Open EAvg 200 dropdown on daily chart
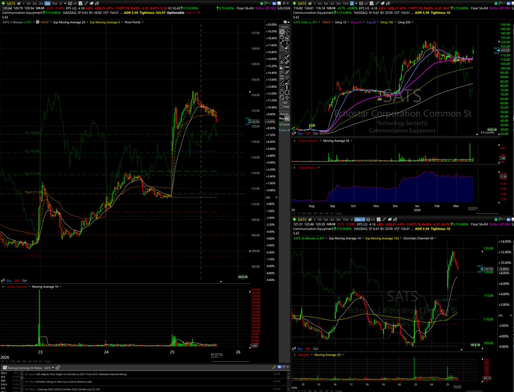 click(412, 22)
